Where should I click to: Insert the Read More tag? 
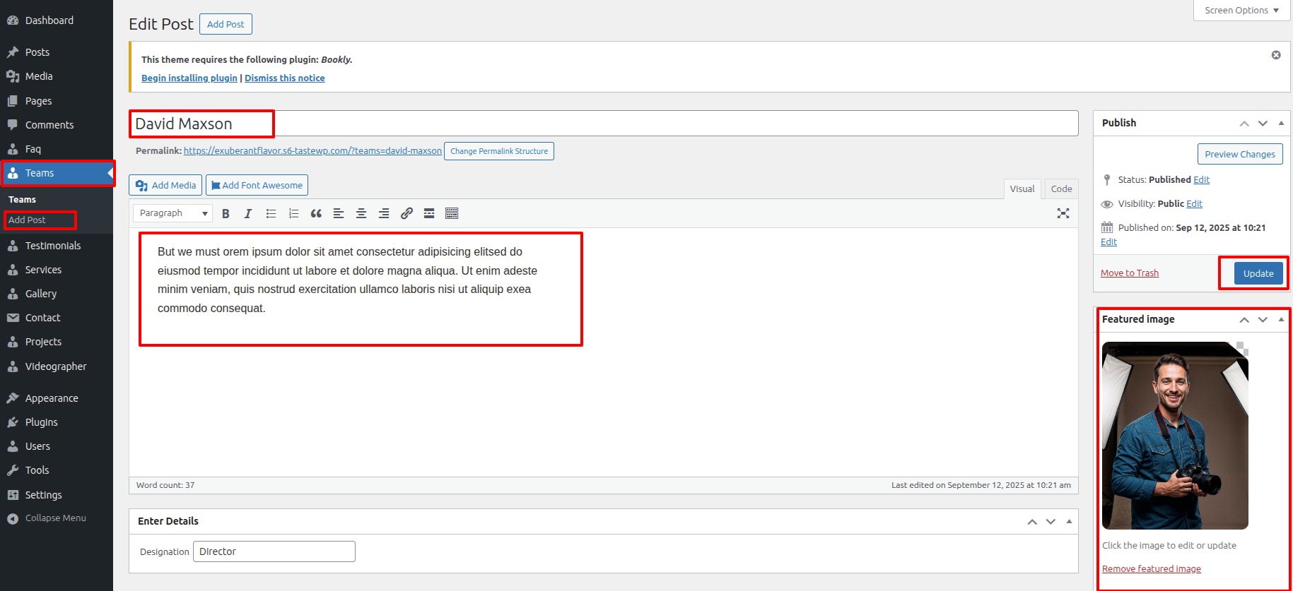429,213
